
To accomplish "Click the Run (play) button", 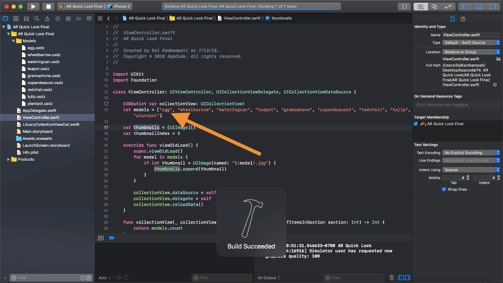I will click(x=33, y=6).
